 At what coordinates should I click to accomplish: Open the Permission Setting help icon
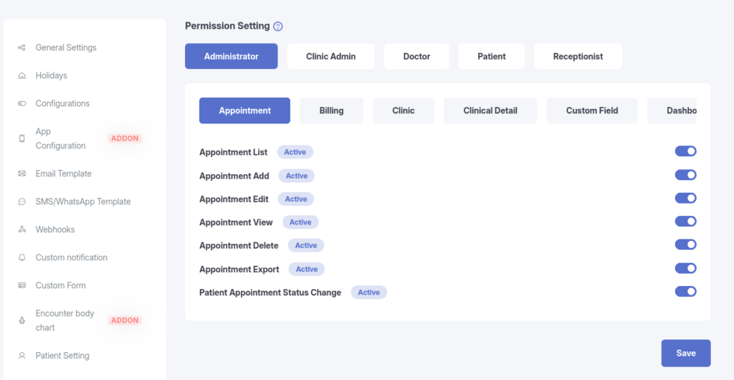(278, 27)
